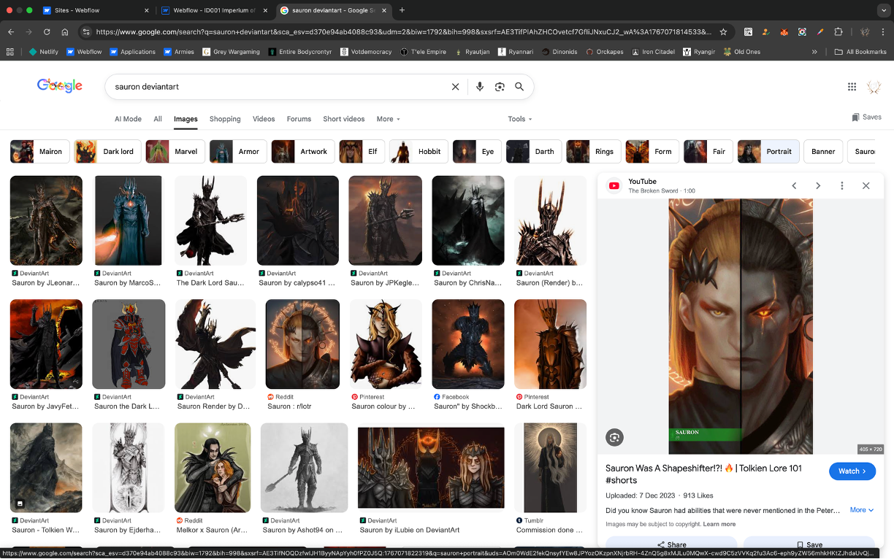Filter images by the Armor chip
Image resolution: width=894 pixels, height=559 pixels.
point(238,152)
